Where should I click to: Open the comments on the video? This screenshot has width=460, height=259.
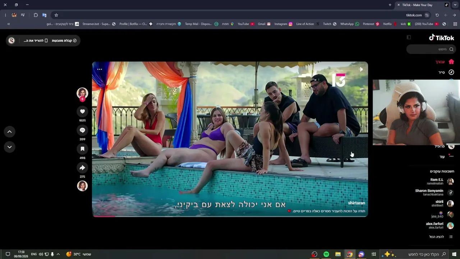(82, 130)
